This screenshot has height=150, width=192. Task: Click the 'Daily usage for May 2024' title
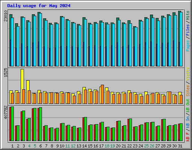pyautogui.click(x=39, y=6)
